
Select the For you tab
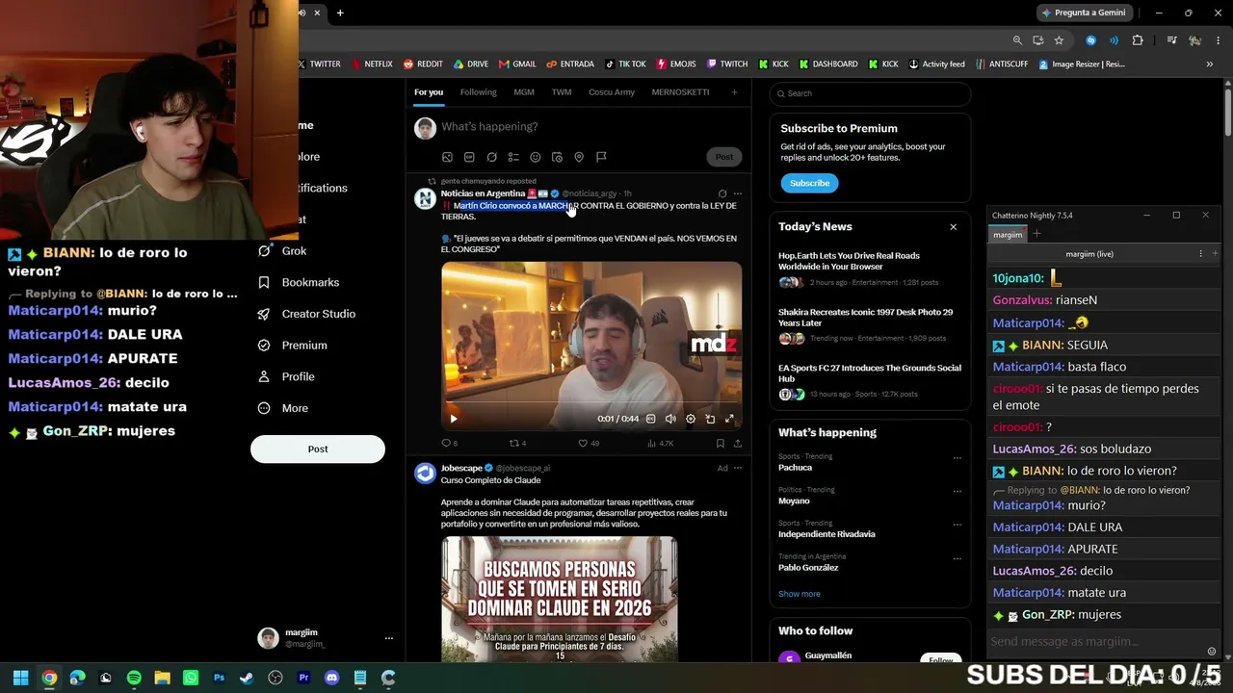[429, 92]
